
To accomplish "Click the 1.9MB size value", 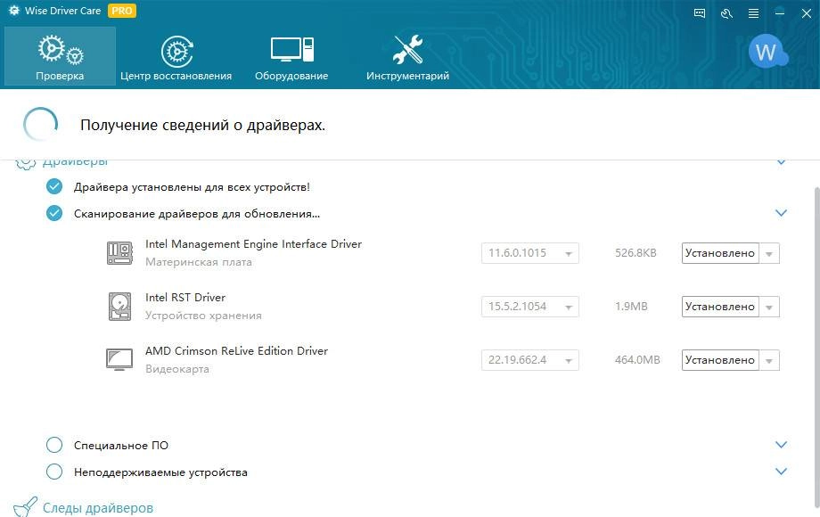I will (x=631, y=307).
